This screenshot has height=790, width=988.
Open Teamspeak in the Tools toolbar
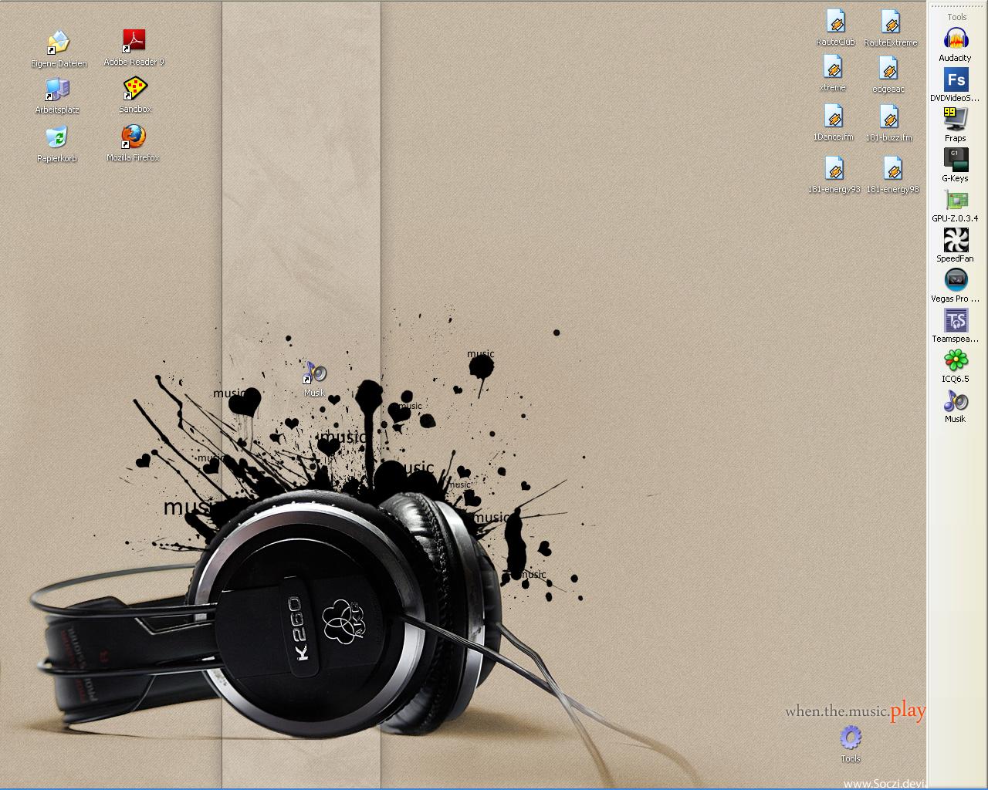click(956, 320)
